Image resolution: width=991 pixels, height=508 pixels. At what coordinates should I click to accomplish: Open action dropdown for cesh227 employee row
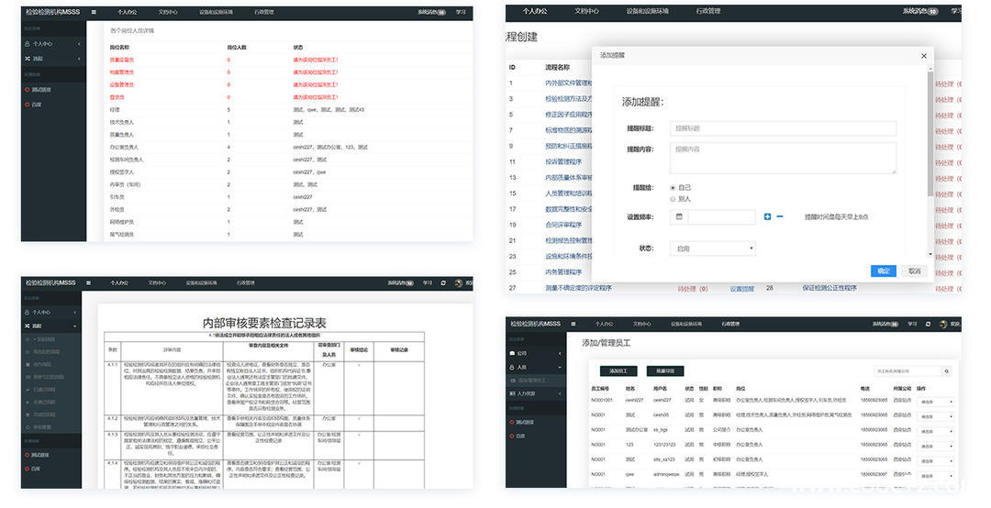click(935, 402)
